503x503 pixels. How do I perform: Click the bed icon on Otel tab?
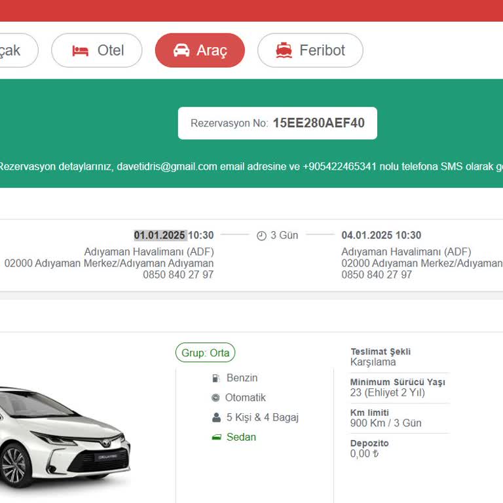point(81,51)
